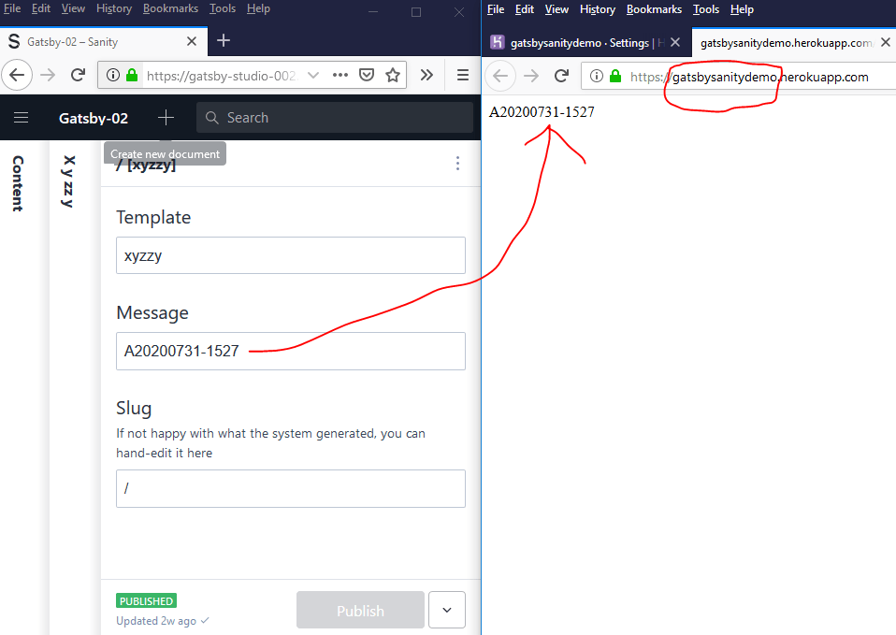Image resolution: width=896 pixels, height=635 pixels.
Task: Open Firefox hamburger menu in left window
Action: click(x=463, y=75)
